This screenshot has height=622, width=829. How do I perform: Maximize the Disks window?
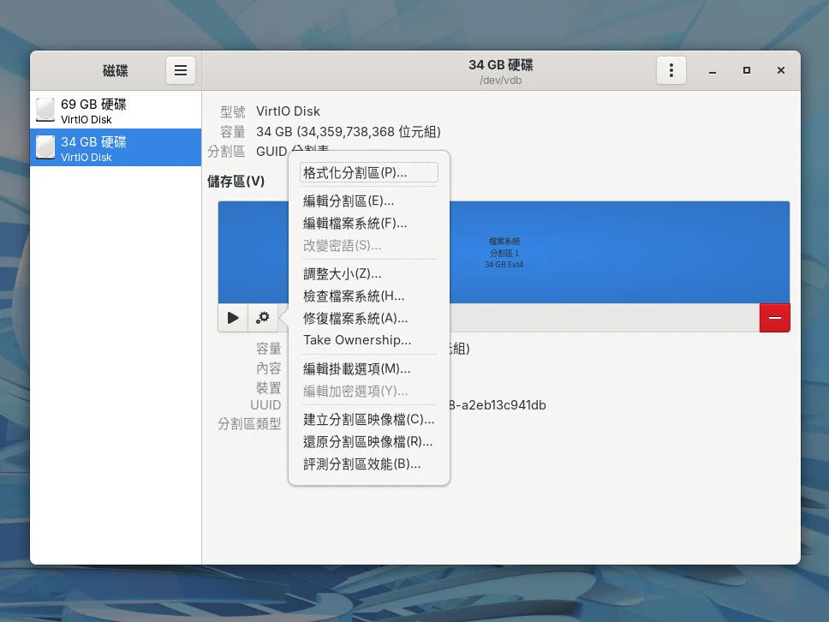747,70
